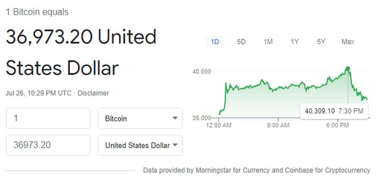The height and width of the screenshot is (177, 392).
Task: Click the 9:00 AM axis label
Action: (278, 125)
